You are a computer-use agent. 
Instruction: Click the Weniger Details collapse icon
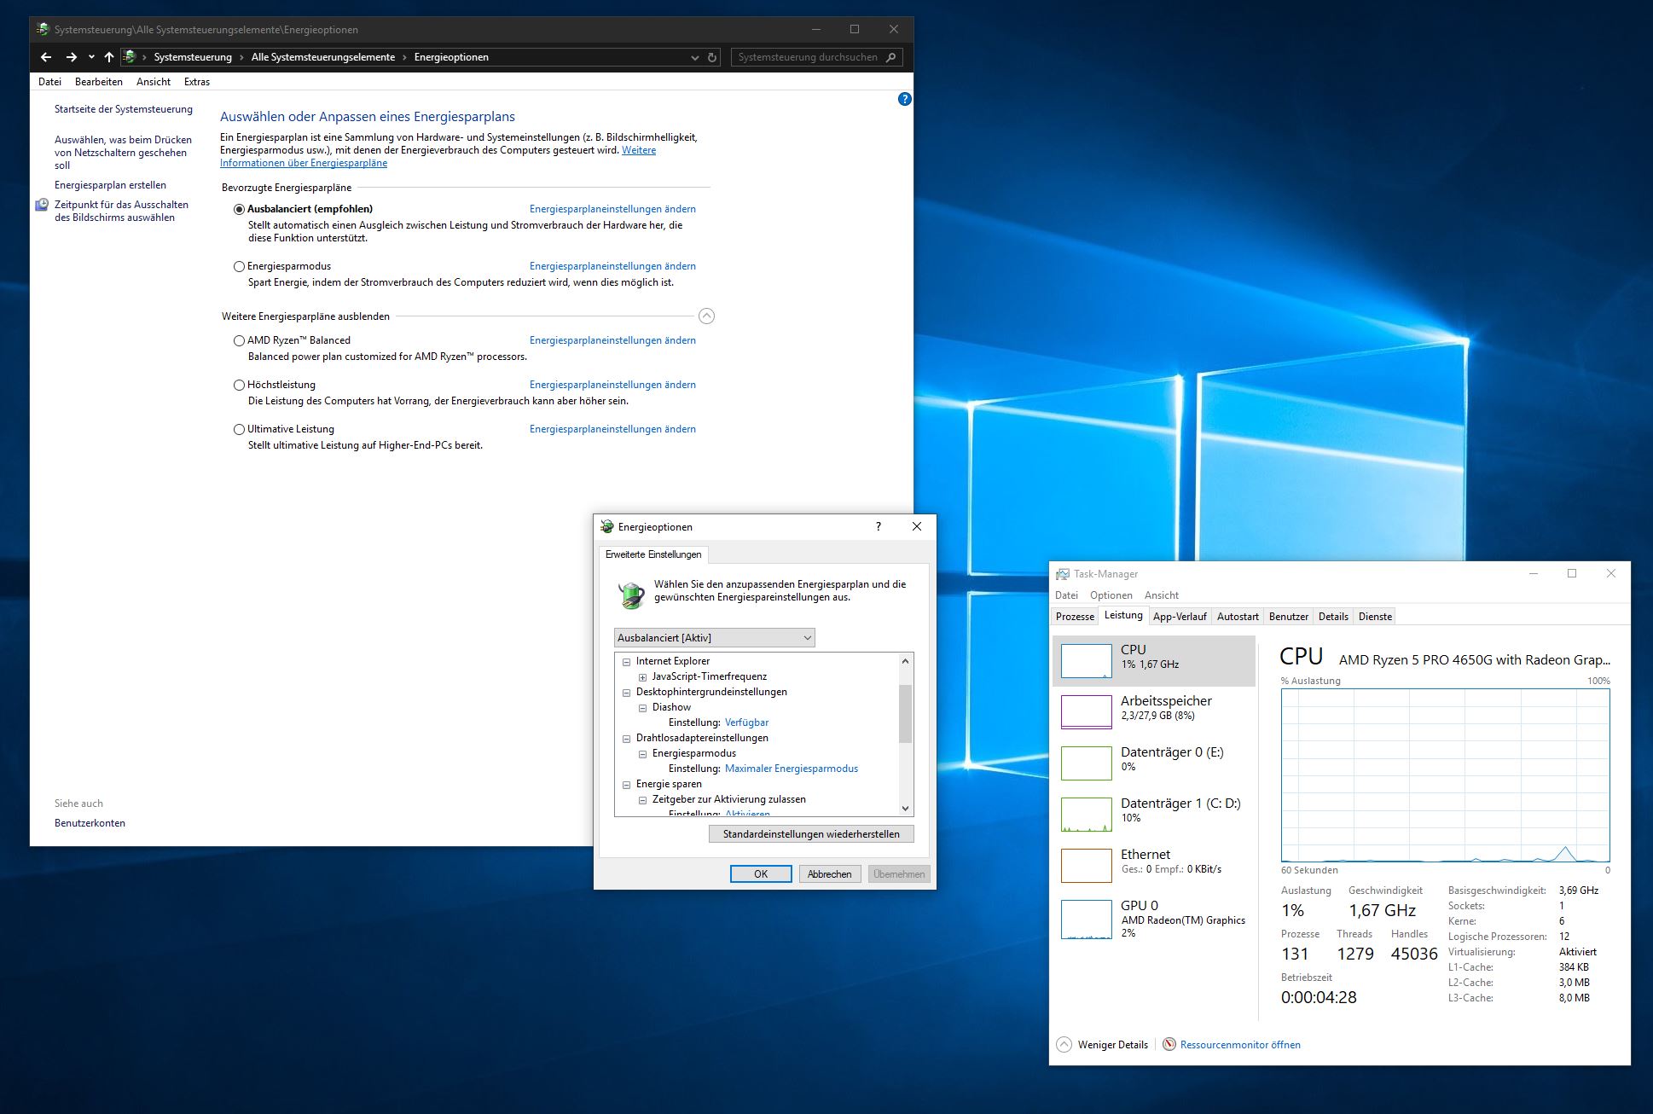tap(1064, 1044)
